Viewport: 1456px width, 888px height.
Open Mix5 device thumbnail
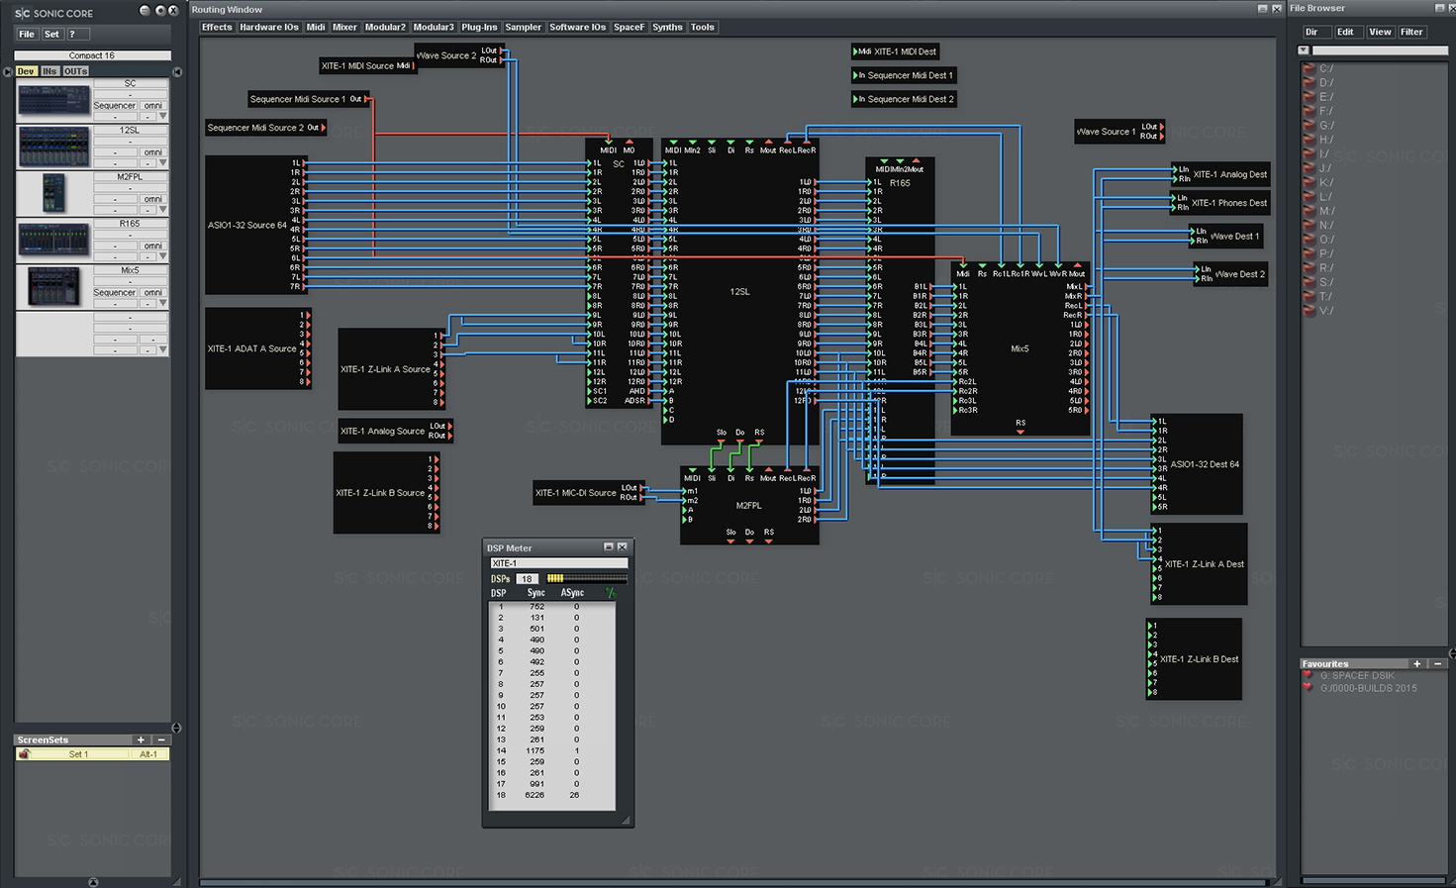(53, 286)
